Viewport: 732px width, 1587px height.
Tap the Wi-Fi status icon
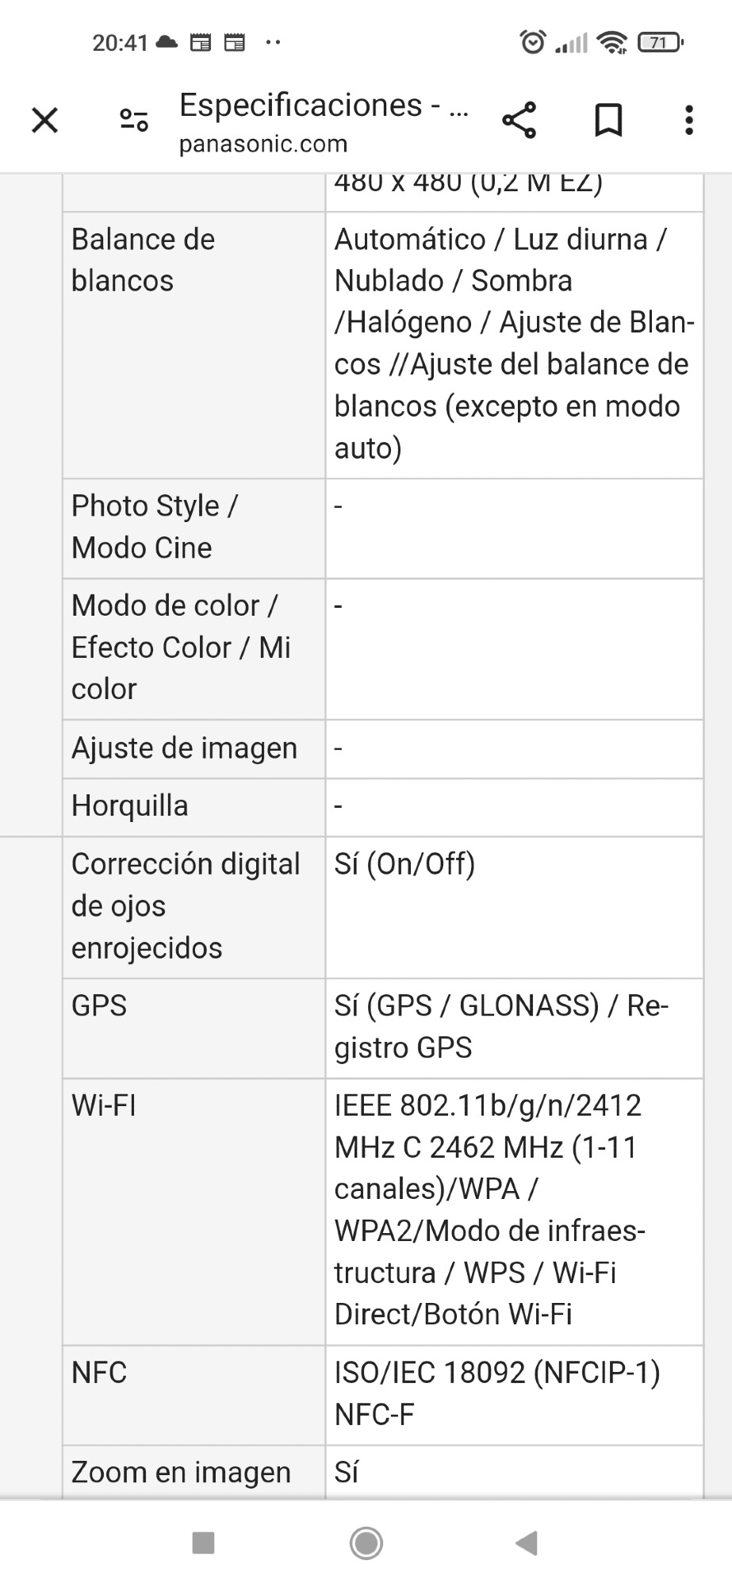pos(612,42)
